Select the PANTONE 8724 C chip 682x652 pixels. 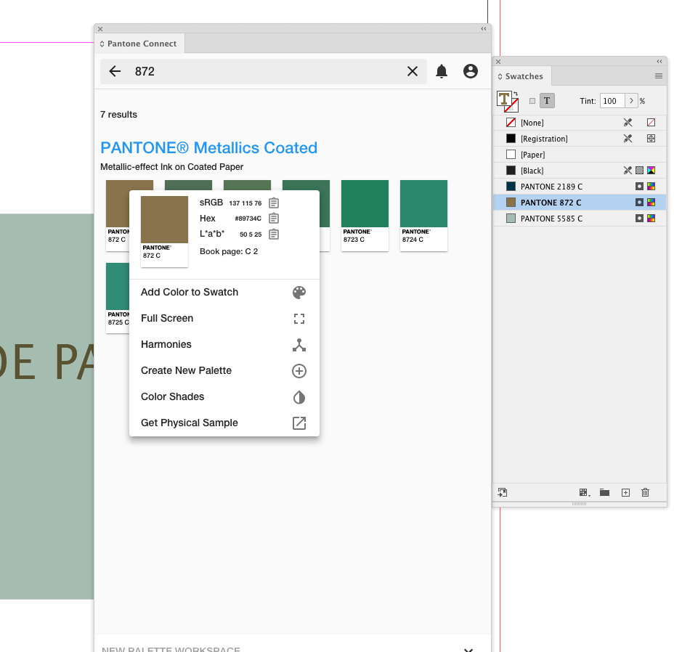point(423,216)
